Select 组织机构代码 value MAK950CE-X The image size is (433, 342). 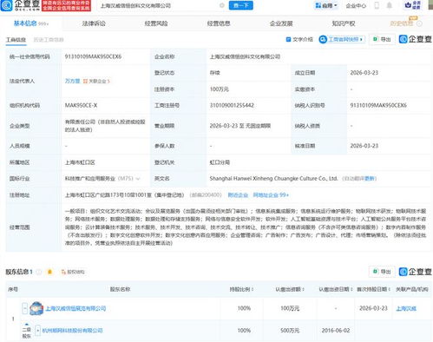click(x=81, y=105)
